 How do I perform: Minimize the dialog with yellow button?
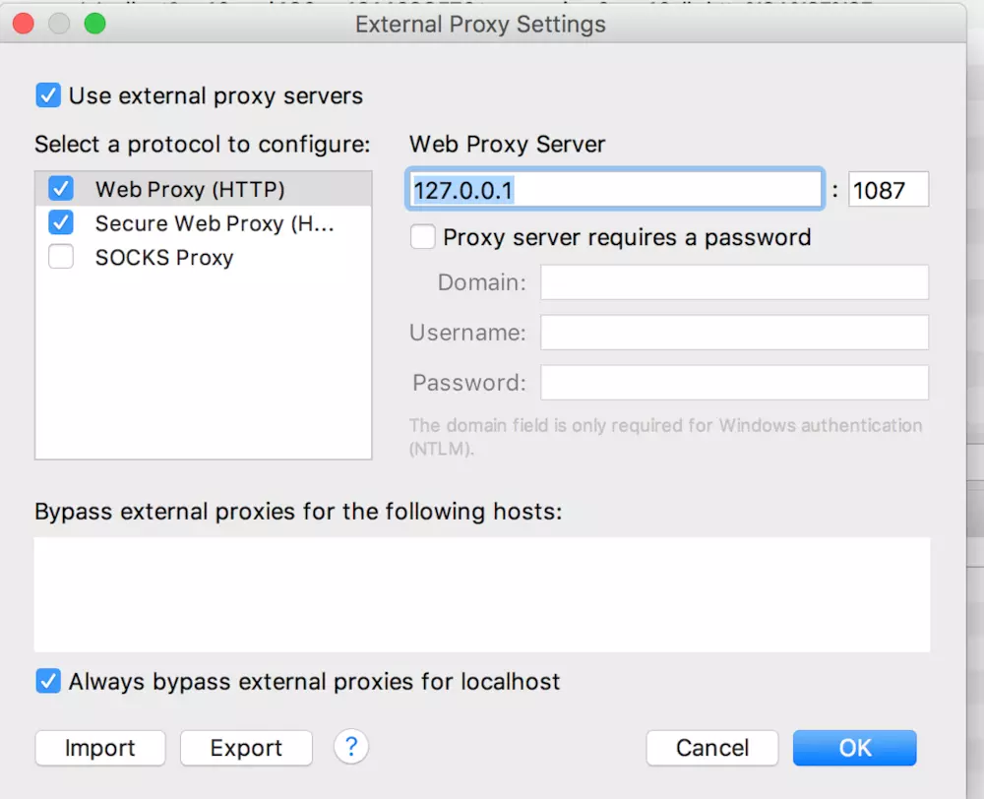click(58, 24)
